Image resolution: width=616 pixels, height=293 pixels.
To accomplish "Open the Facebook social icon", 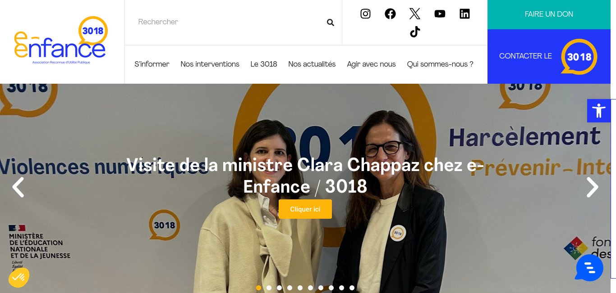I will tap(390, 14).
